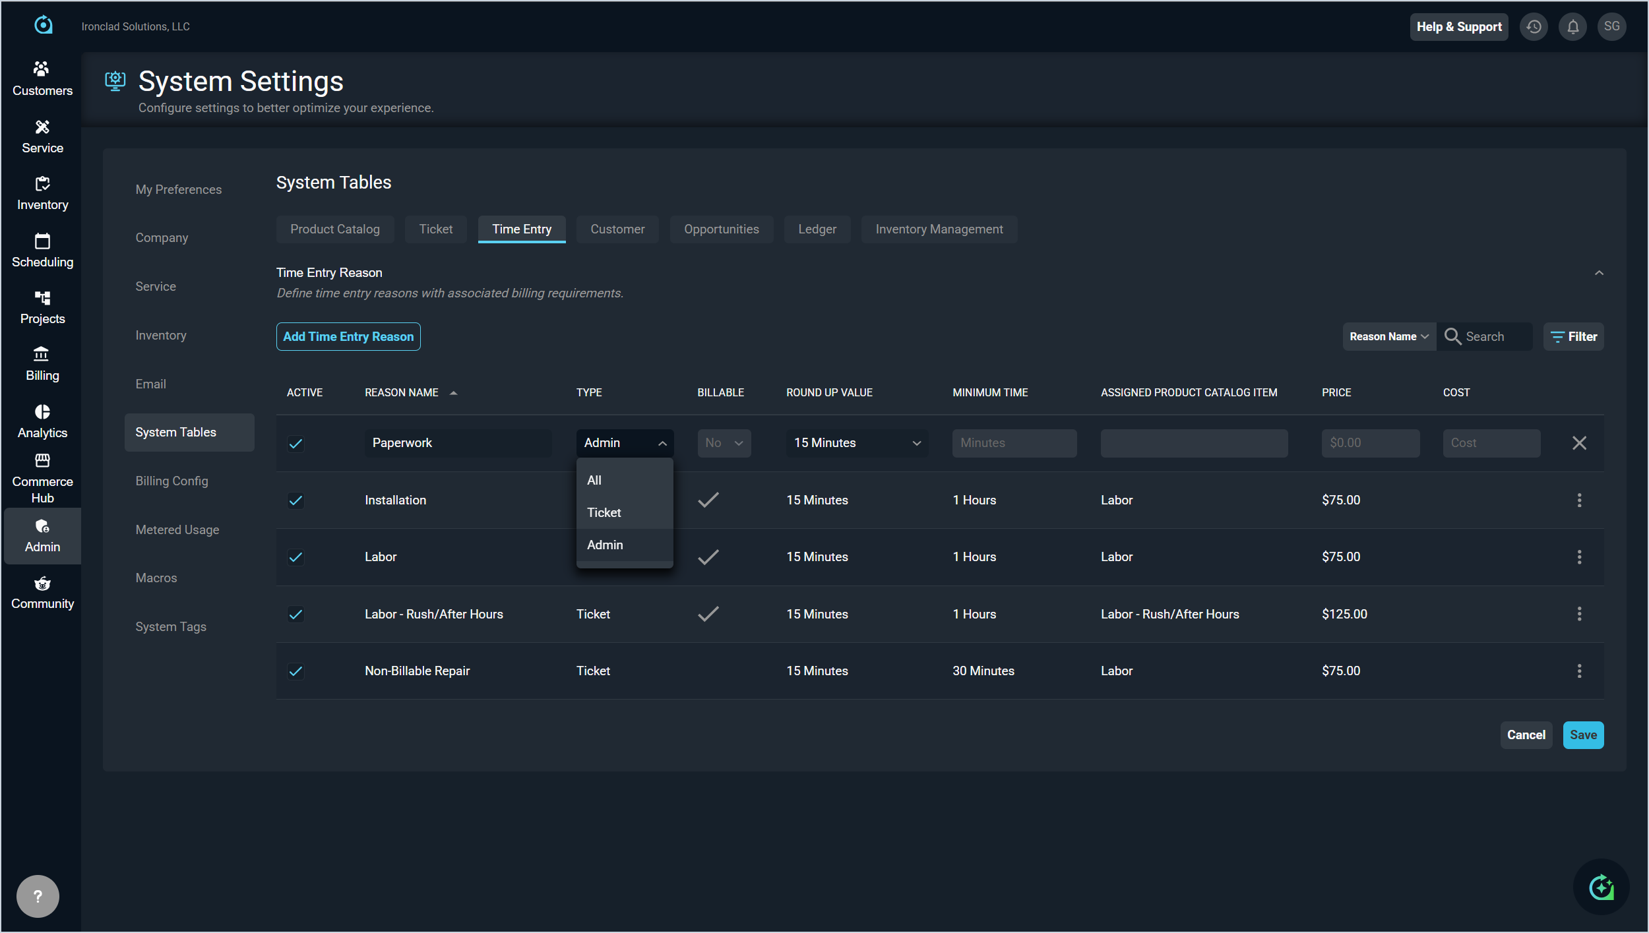Image resolution: width=1649 pixels, height=933 pixels.
Task: Click the Minimum Time minutes field
Action: click(x=1014, y=443)
